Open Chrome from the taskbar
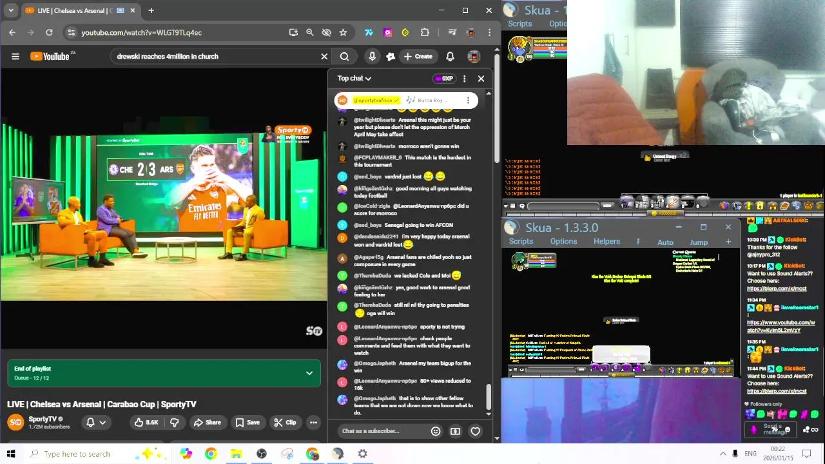 pyautogui.click(x=211, y=454)
